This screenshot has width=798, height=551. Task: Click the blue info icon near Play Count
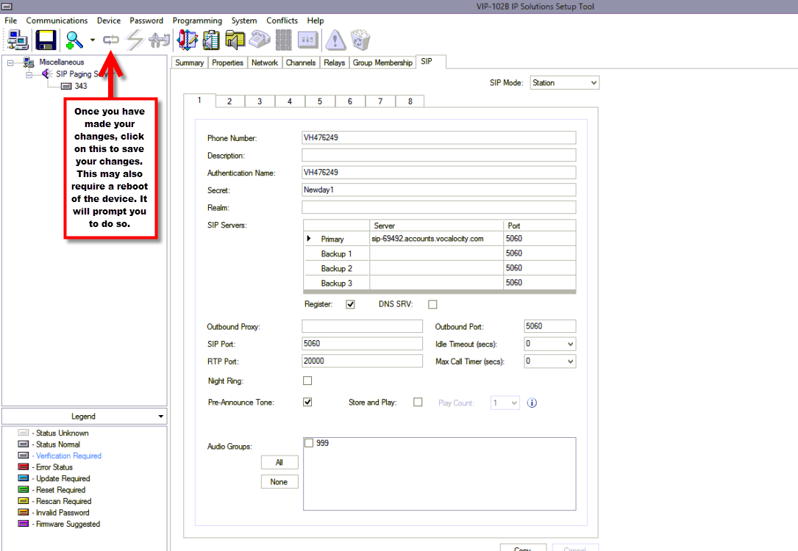(532, 403)
